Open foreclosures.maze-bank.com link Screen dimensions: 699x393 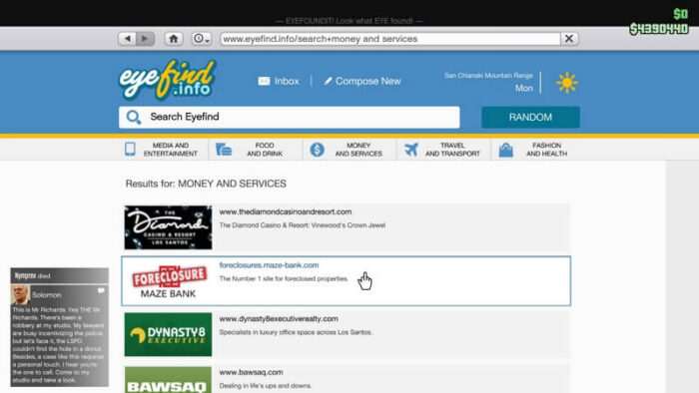[x=269, y=265]
